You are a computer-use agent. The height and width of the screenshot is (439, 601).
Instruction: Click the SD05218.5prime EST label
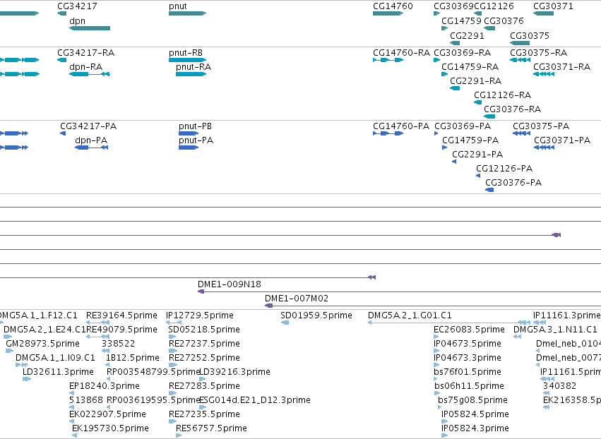pos(204,330)
